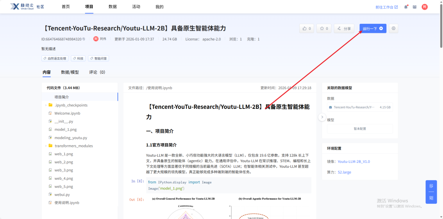Click the Youtu-LLM-2B_V1.0 image link
The image size is (443, 219).
pos(354,162)
